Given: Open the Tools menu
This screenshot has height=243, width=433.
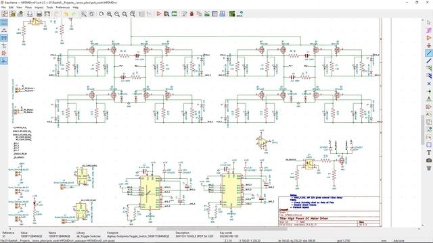Looking at the screenshot, I should [49, 7].
